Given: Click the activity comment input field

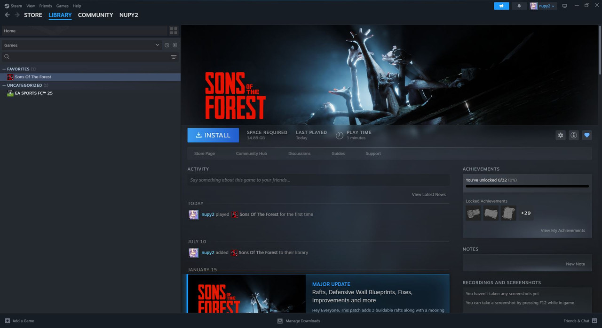Looking at the screenshot, I should [318, 180].
